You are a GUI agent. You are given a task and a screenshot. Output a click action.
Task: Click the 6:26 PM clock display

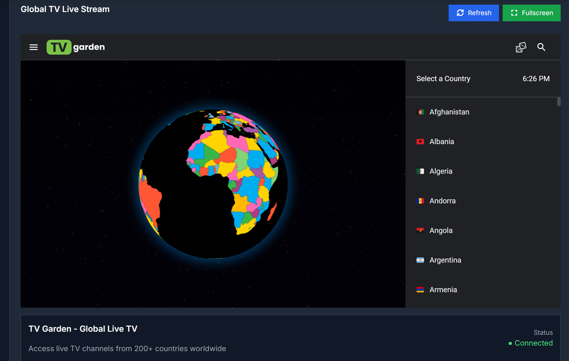point(536,79)
